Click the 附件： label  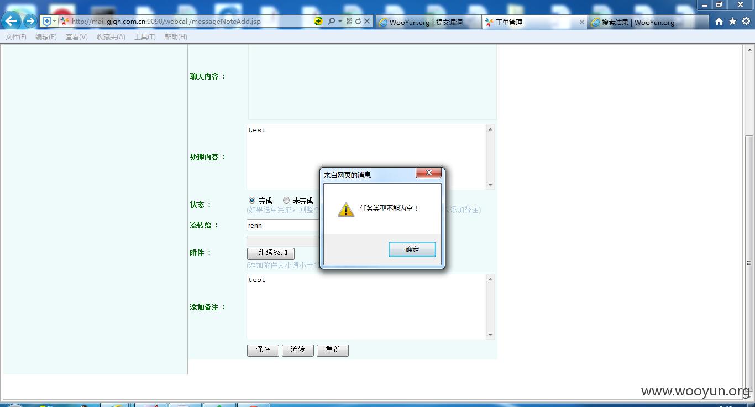click(x=201, y=253)
